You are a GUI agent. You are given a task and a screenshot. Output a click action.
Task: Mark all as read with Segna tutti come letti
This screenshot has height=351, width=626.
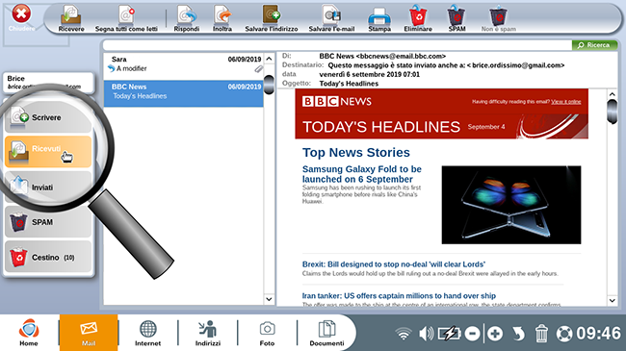coord(126,18)
